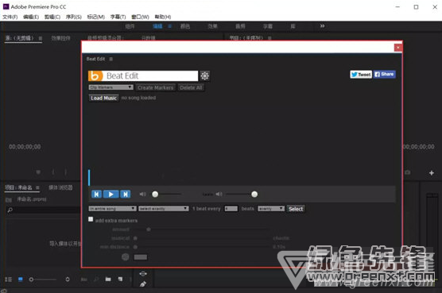Jump to previous beat with skip-back button
442x293 pixels.
pos(96,195)
